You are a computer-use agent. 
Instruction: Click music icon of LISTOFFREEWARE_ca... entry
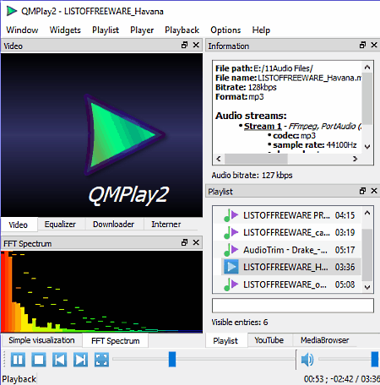[231, 232]
